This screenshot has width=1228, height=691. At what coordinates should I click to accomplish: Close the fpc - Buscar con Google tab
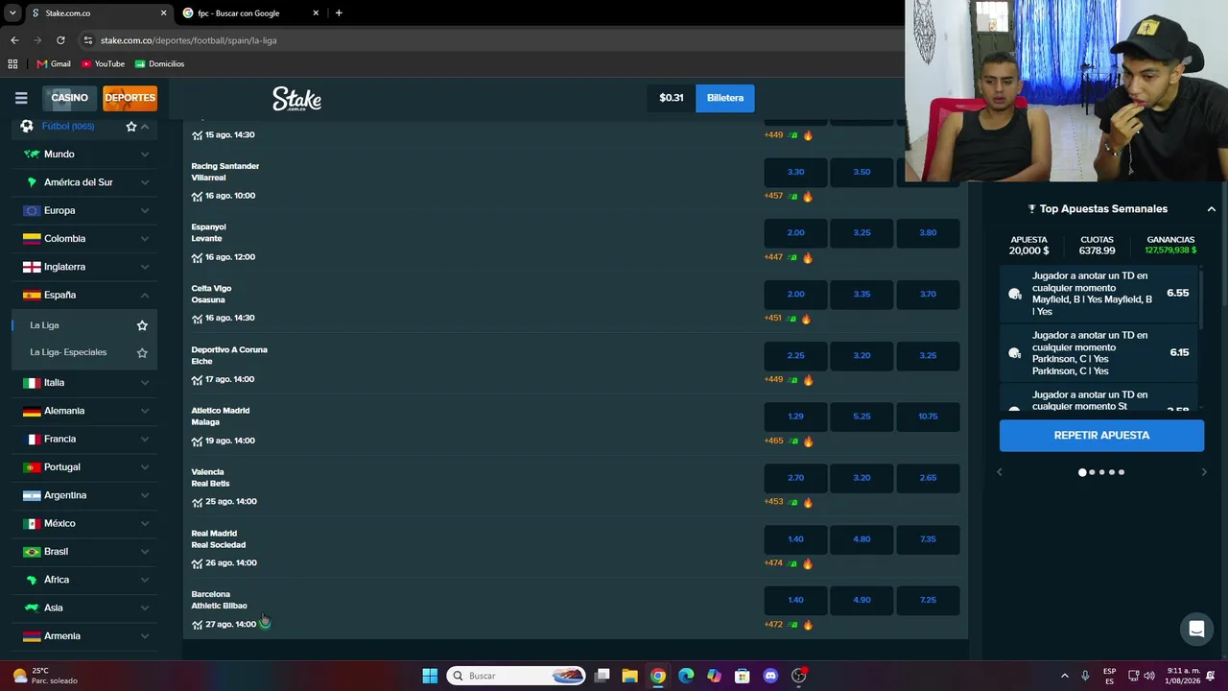316,13
